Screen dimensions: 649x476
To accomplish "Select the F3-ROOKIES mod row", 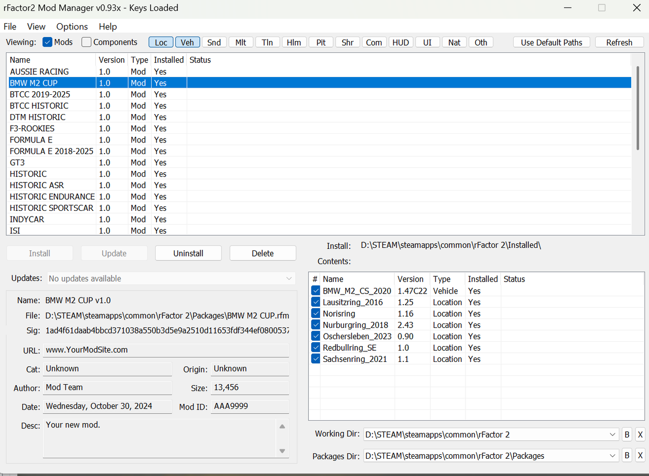I will point(319,128).
